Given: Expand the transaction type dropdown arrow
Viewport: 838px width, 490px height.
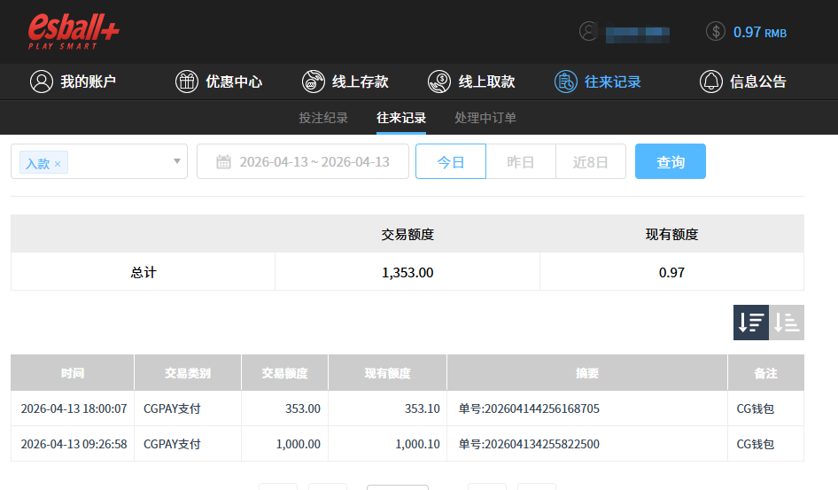Looking at the screenshot, I should 176,161.
